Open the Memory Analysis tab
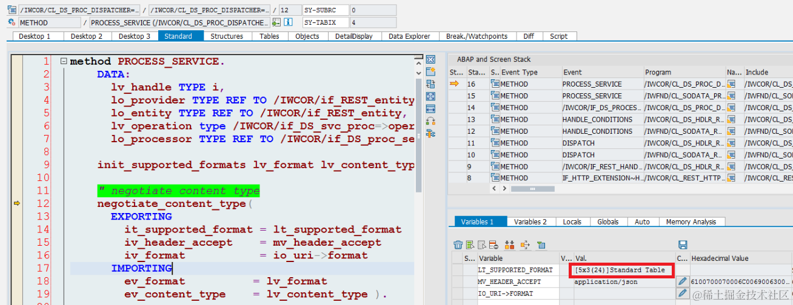 [x=691, y=222]
